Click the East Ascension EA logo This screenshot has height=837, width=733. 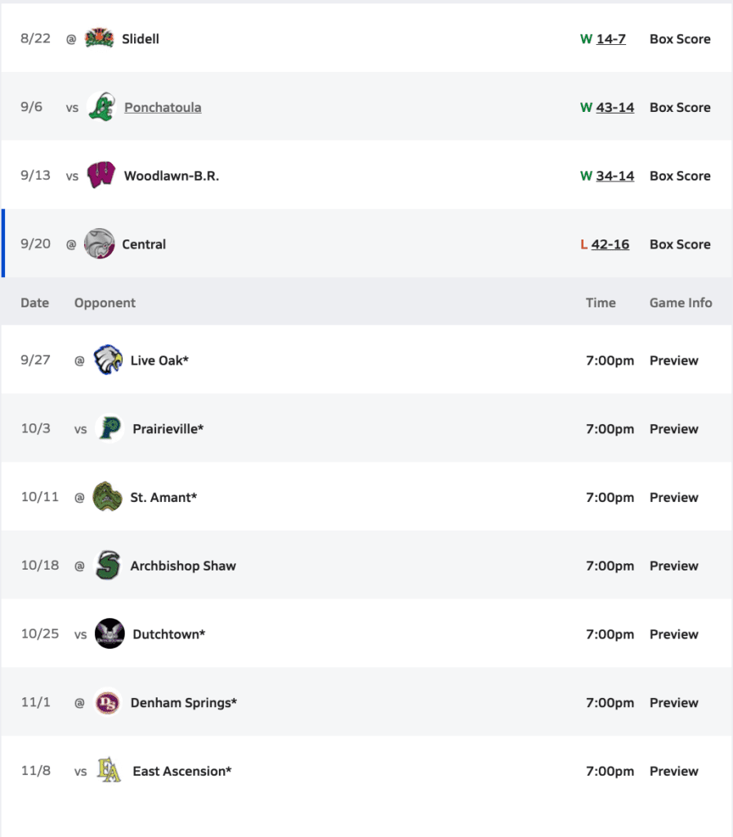click(x=110, y=771)
